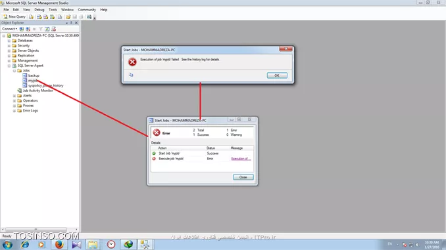Click the volume icon in system tray
The width and height of the screenshot is (446, 250).
417,245
